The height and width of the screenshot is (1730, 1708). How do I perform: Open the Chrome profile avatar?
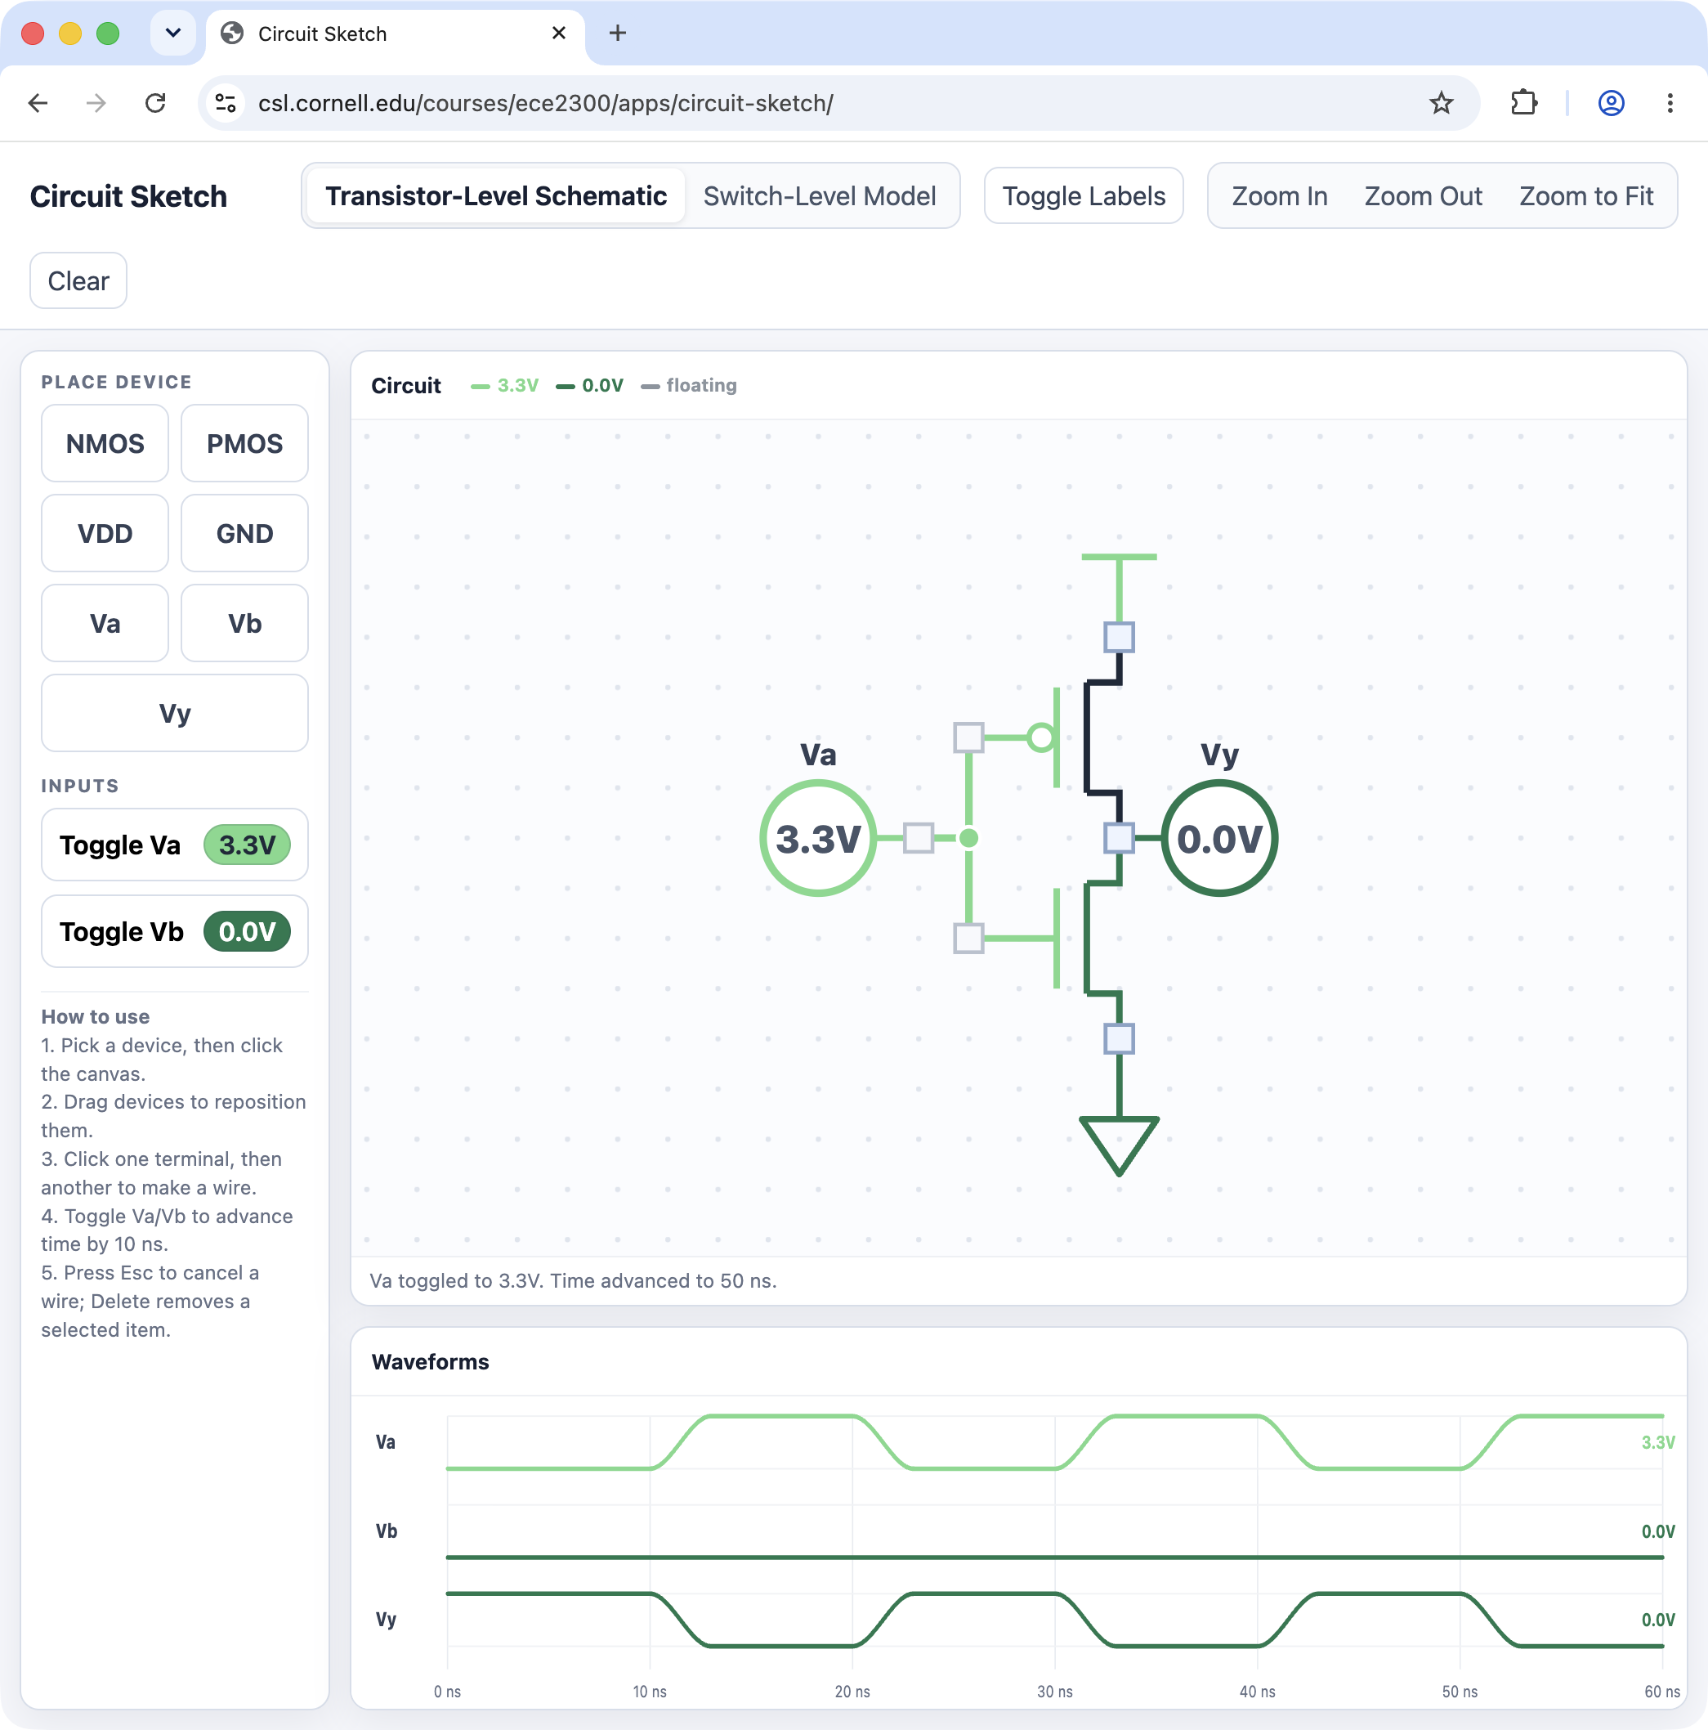coord(1612,103)
